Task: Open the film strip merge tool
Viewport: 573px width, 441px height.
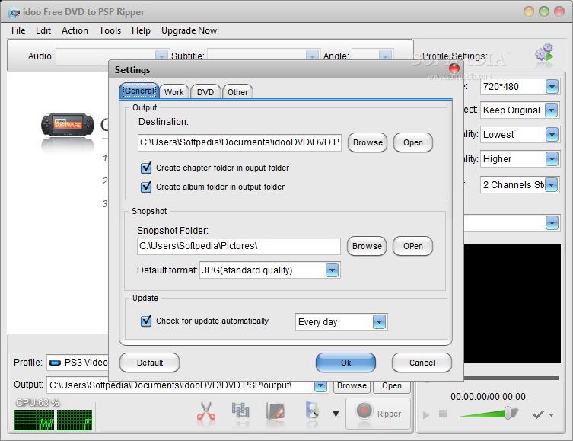Action: click(x=240, y=411)
